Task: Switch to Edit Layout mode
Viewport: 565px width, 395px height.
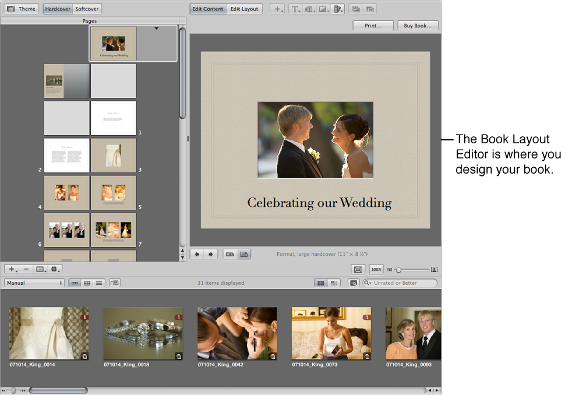Action: coord(244,9)
